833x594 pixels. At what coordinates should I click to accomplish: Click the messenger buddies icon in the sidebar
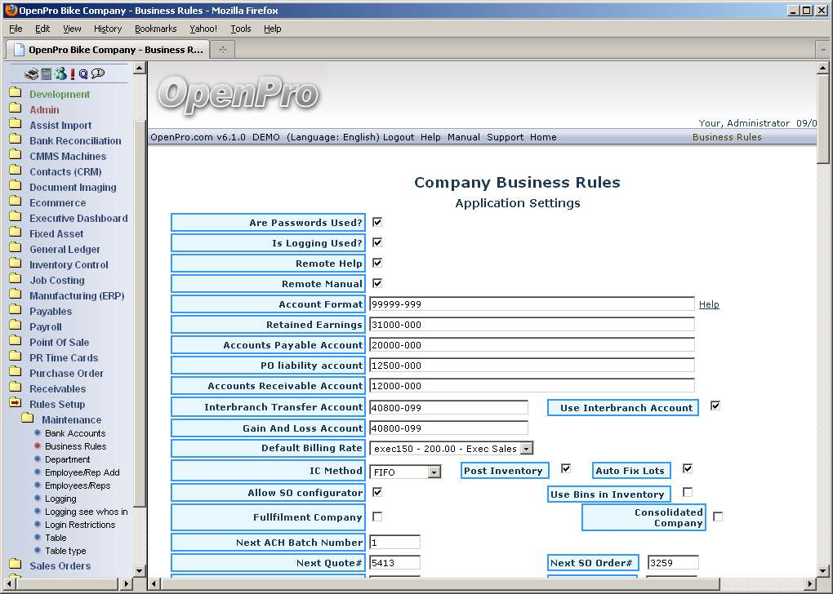[60, 74]
